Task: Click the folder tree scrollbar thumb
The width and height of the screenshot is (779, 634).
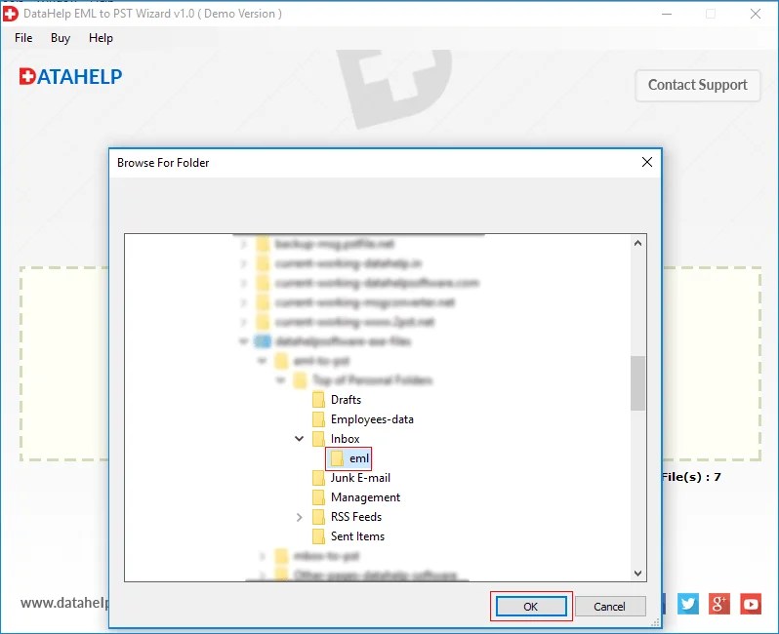Action: pos(637,382)
